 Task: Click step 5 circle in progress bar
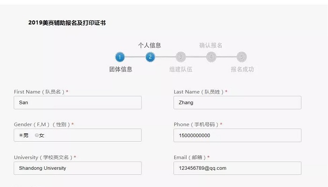coord(242,57)
